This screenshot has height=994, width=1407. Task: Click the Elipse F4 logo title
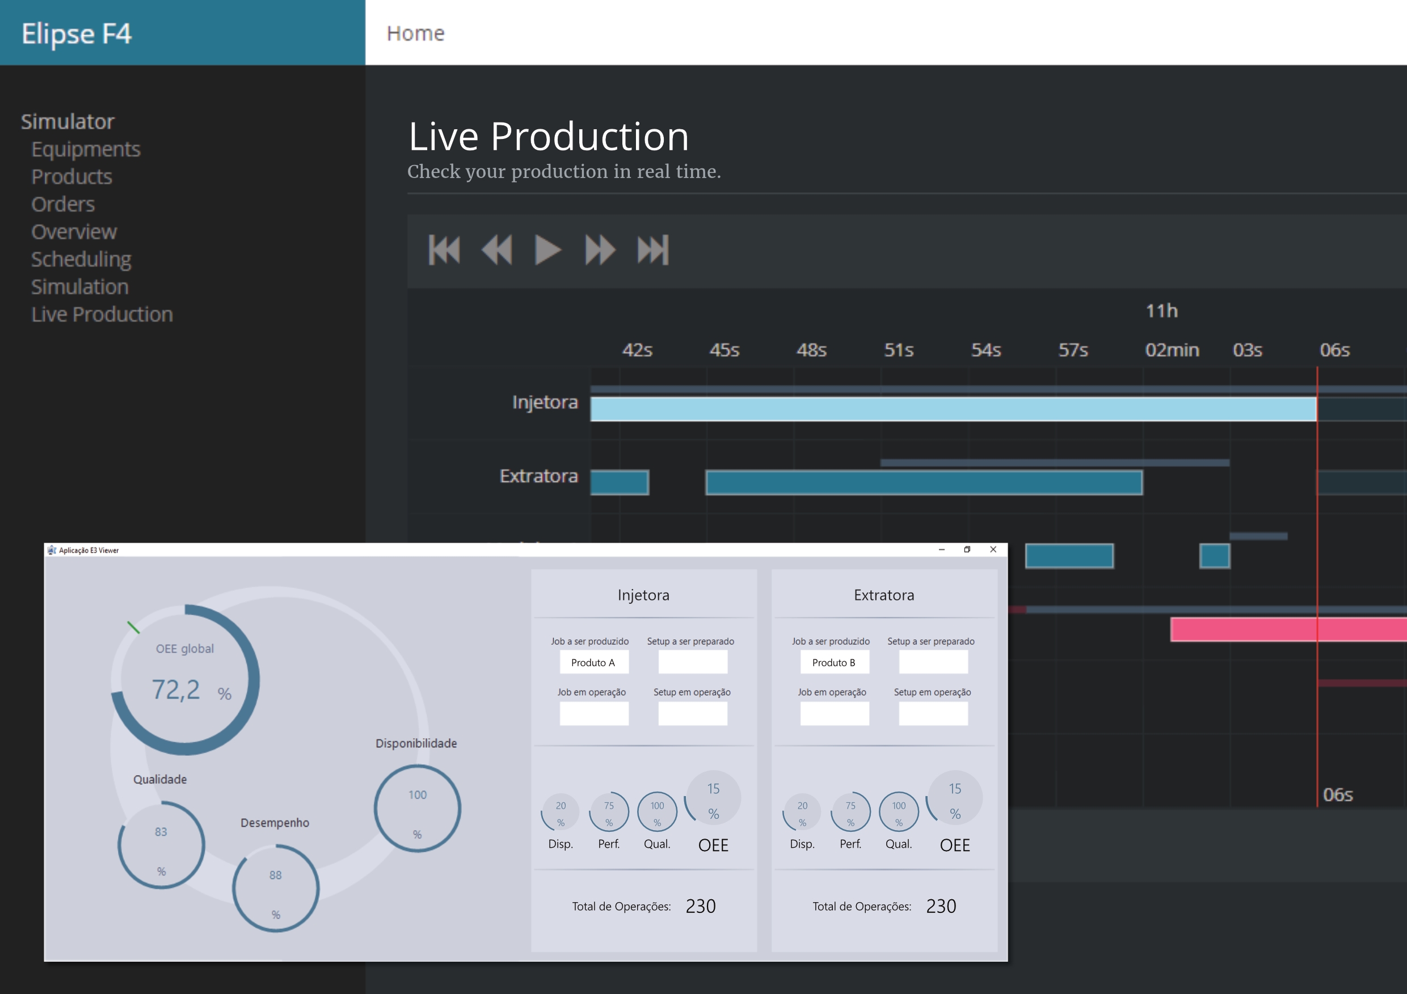click(x=77, y=33)
